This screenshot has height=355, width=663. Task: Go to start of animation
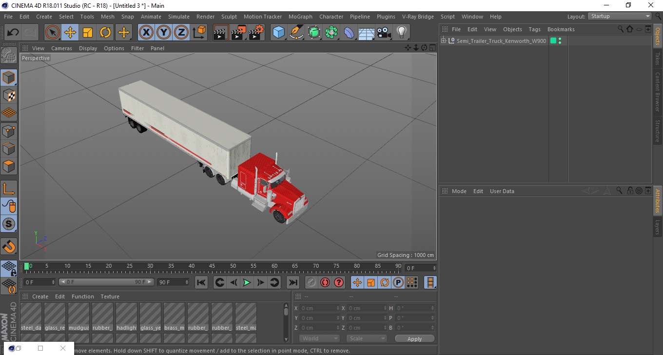tap(201, 282)
